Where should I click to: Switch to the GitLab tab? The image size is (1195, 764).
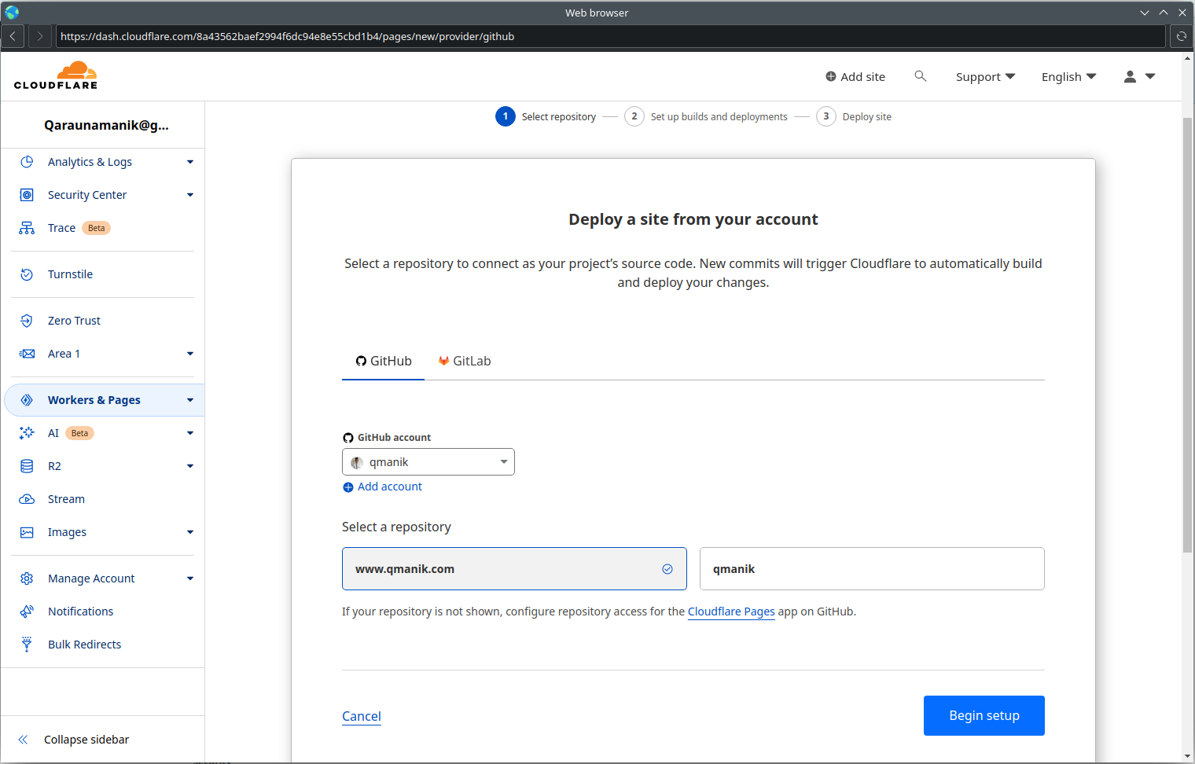coord(464,361)
